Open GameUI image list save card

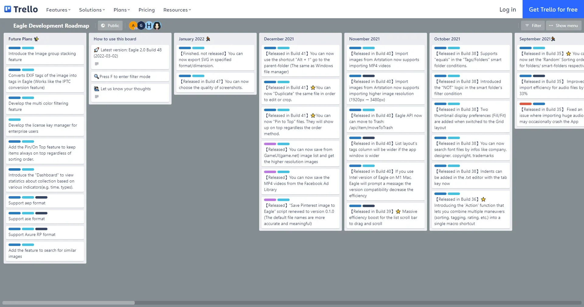point(301,154)
